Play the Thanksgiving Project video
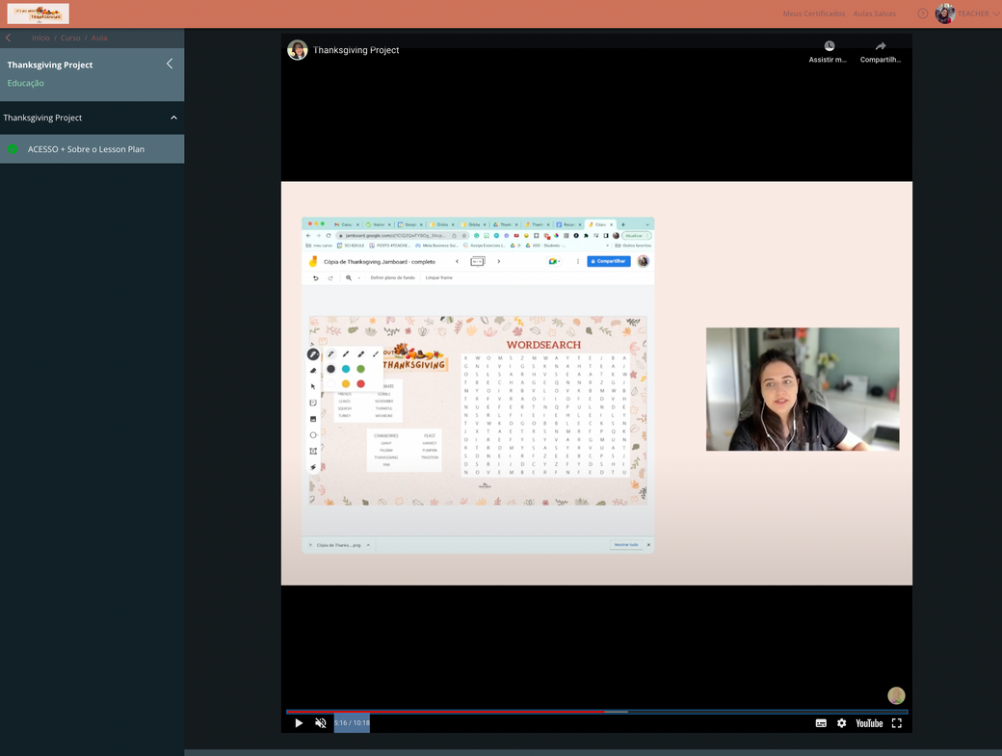Image resolution: width=1002 pixels, height=756 pixels. pos(299,723)
